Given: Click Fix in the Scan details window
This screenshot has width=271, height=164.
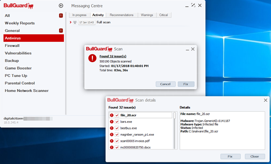Looking at the screenshot, I should point(230,156).
